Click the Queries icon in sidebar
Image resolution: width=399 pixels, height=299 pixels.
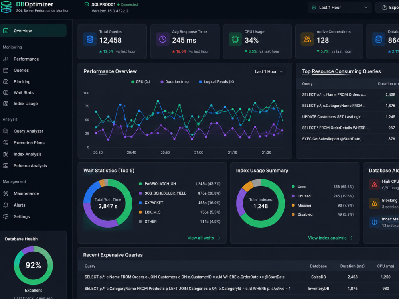[x=6, y=71]
